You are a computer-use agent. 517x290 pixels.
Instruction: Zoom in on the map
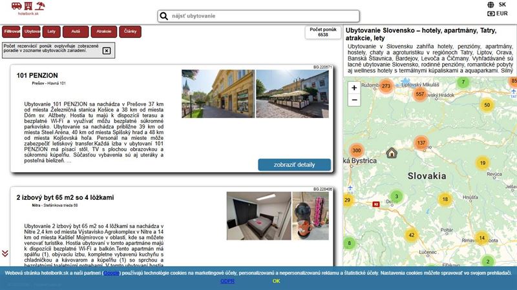(x=354, y=88)
